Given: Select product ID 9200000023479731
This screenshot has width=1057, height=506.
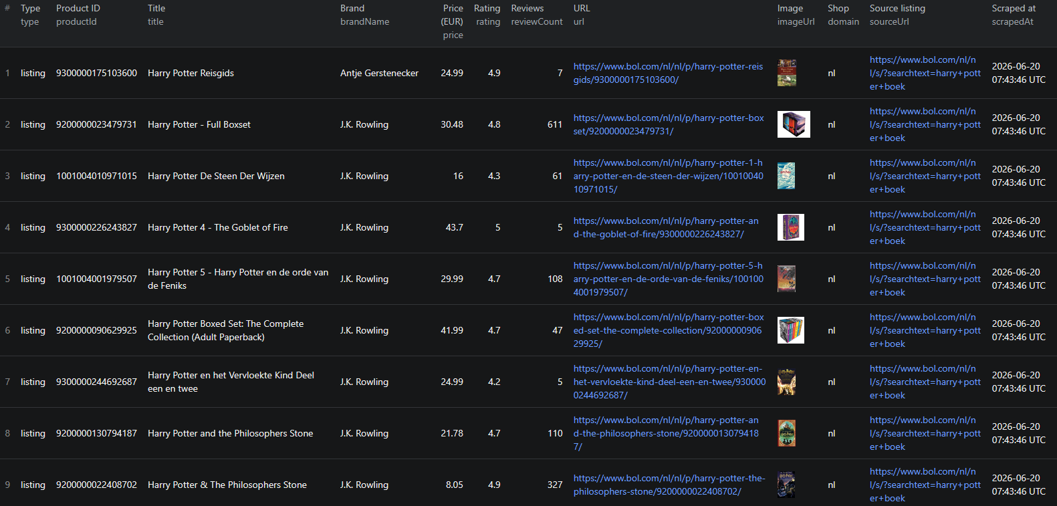Looking at the screenshot, I should 96,124.
